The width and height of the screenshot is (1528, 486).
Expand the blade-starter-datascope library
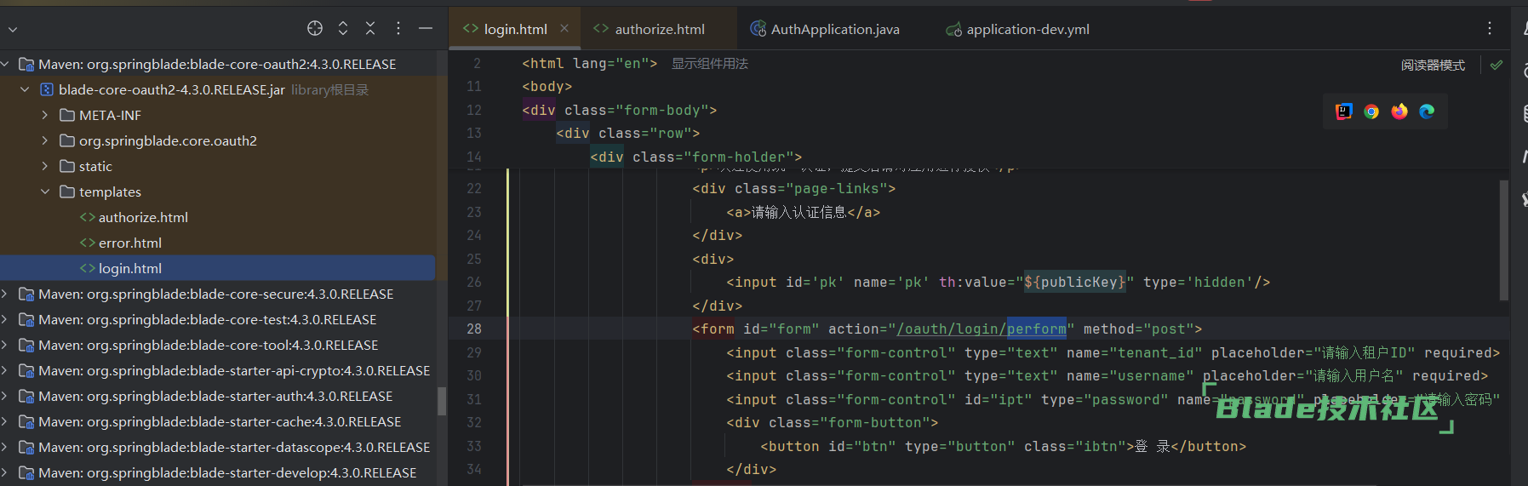(x=5, y=447)
